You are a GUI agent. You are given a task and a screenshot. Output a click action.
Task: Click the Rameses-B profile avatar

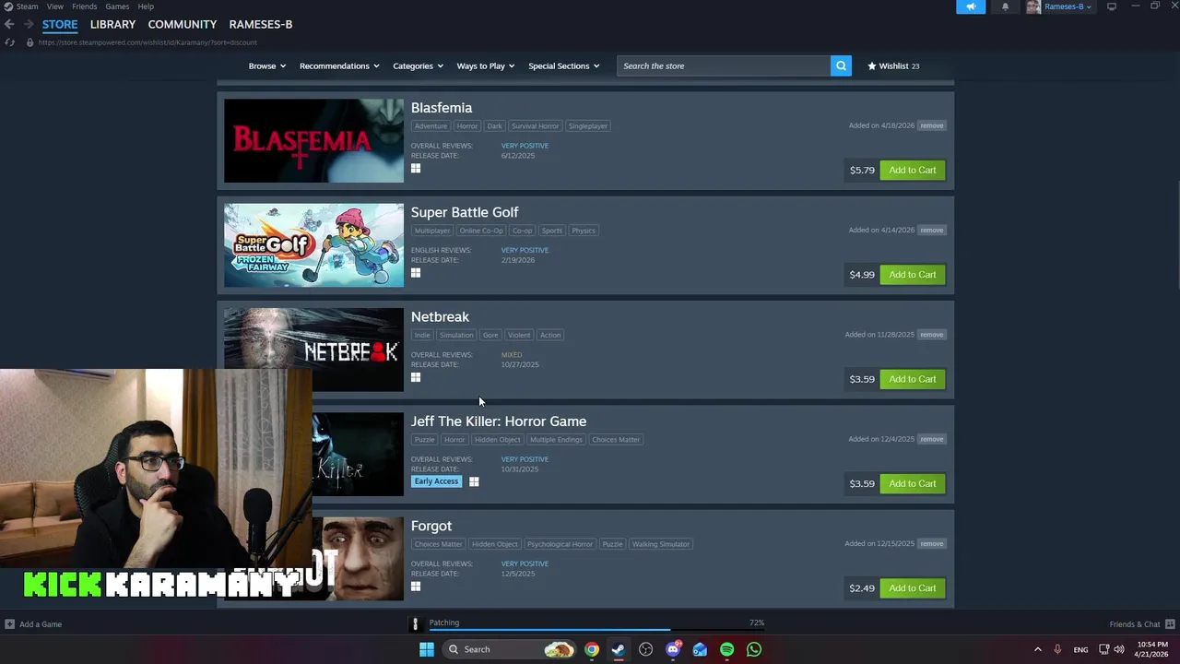[x=1033, y=6]
